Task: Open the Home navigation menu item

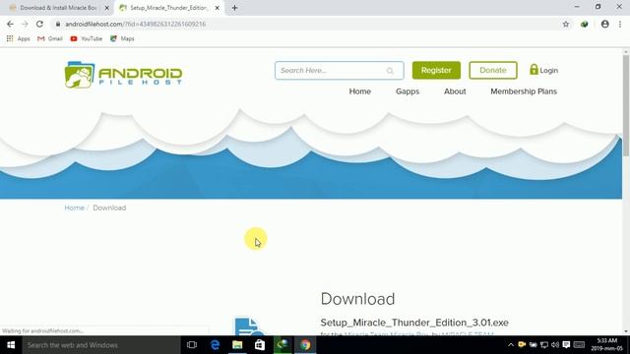Action: (359, 91)
